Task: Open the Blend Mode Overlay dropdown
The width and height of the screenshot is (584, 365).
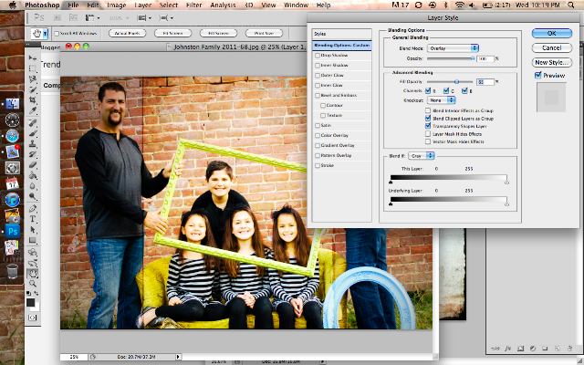Action: click(x=453, y=48)
